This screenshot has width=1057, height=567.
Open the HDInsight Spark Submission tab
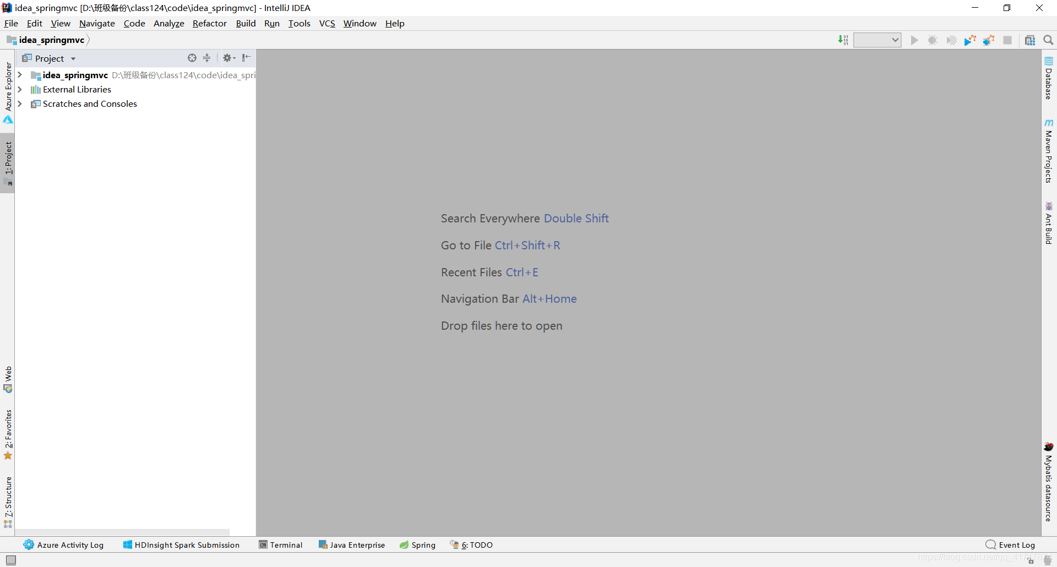click(x=181, y=545)
